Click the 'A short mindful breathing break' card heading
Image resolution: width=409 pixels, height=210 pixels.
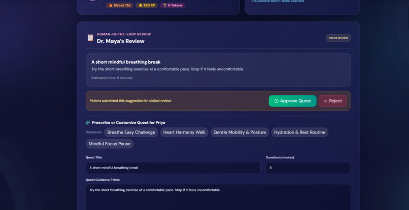point(126,62)
